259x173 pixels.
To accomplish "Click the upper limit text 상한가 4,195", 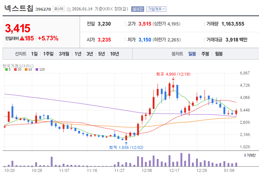I will [166, 24].
